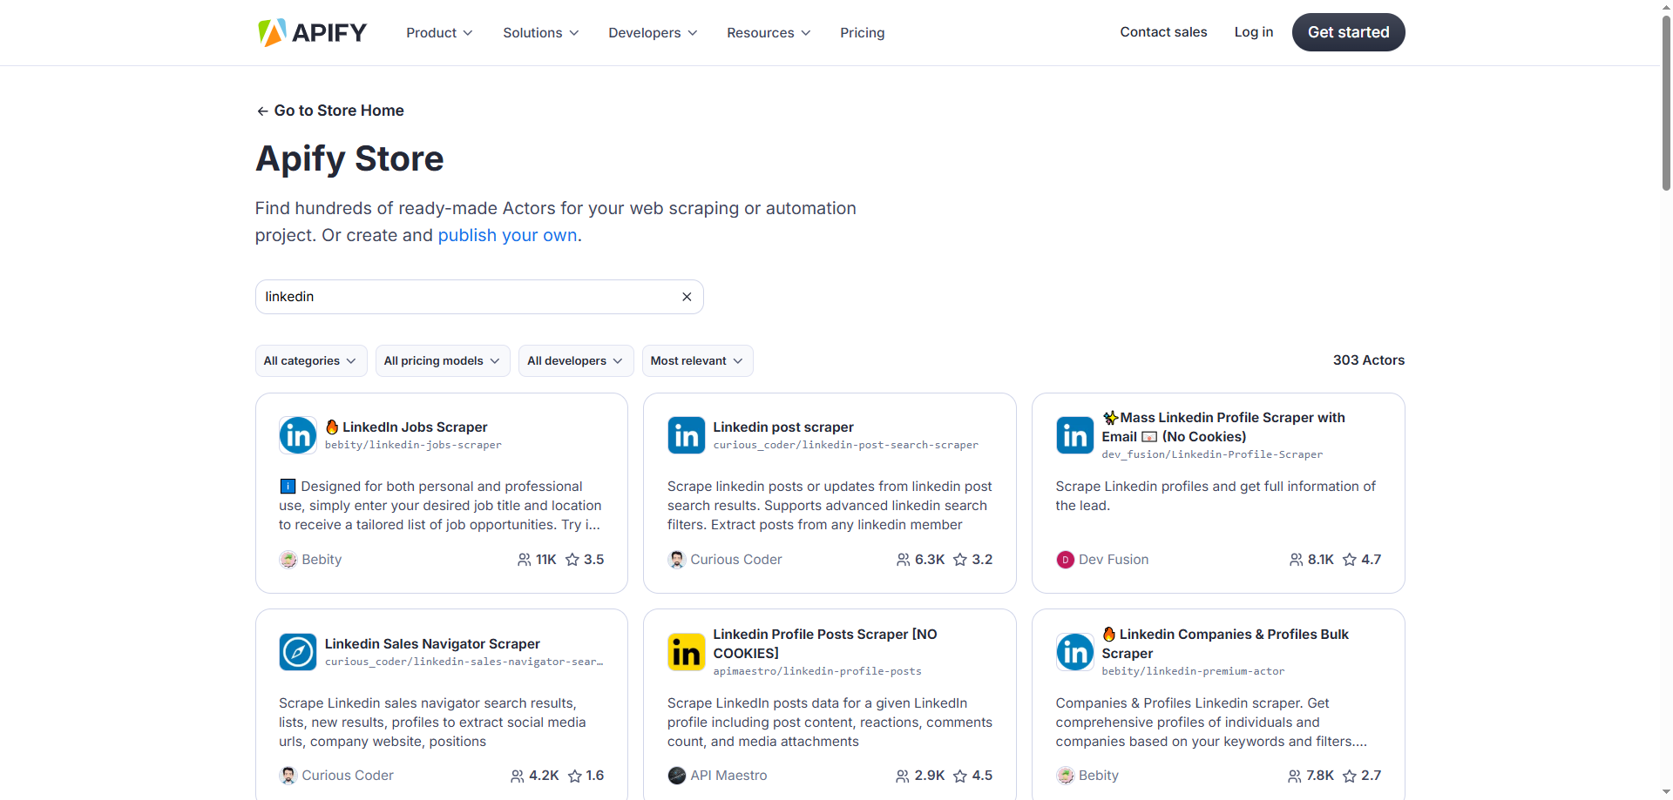Click users icon beside 7.8K
Viewport: 1673px width, 800px height.
tap(1295, 776)
